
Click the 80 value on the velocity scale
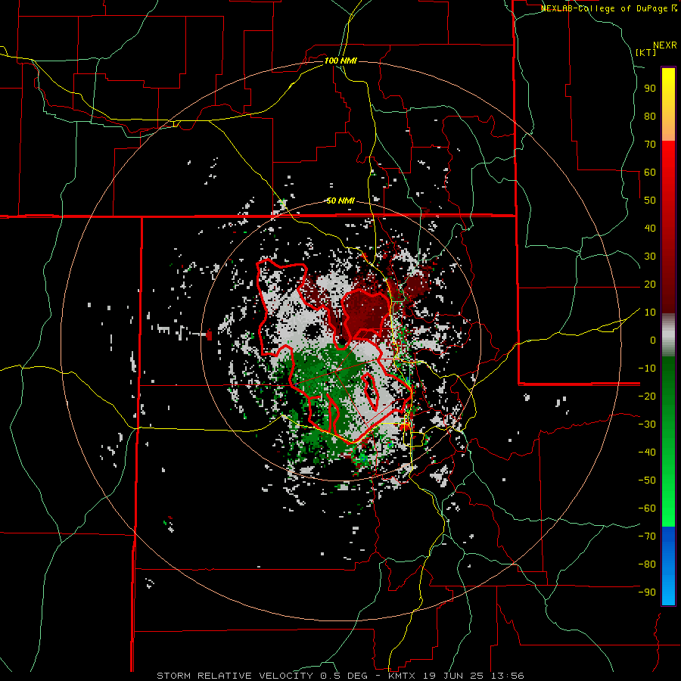click(650, 117)
